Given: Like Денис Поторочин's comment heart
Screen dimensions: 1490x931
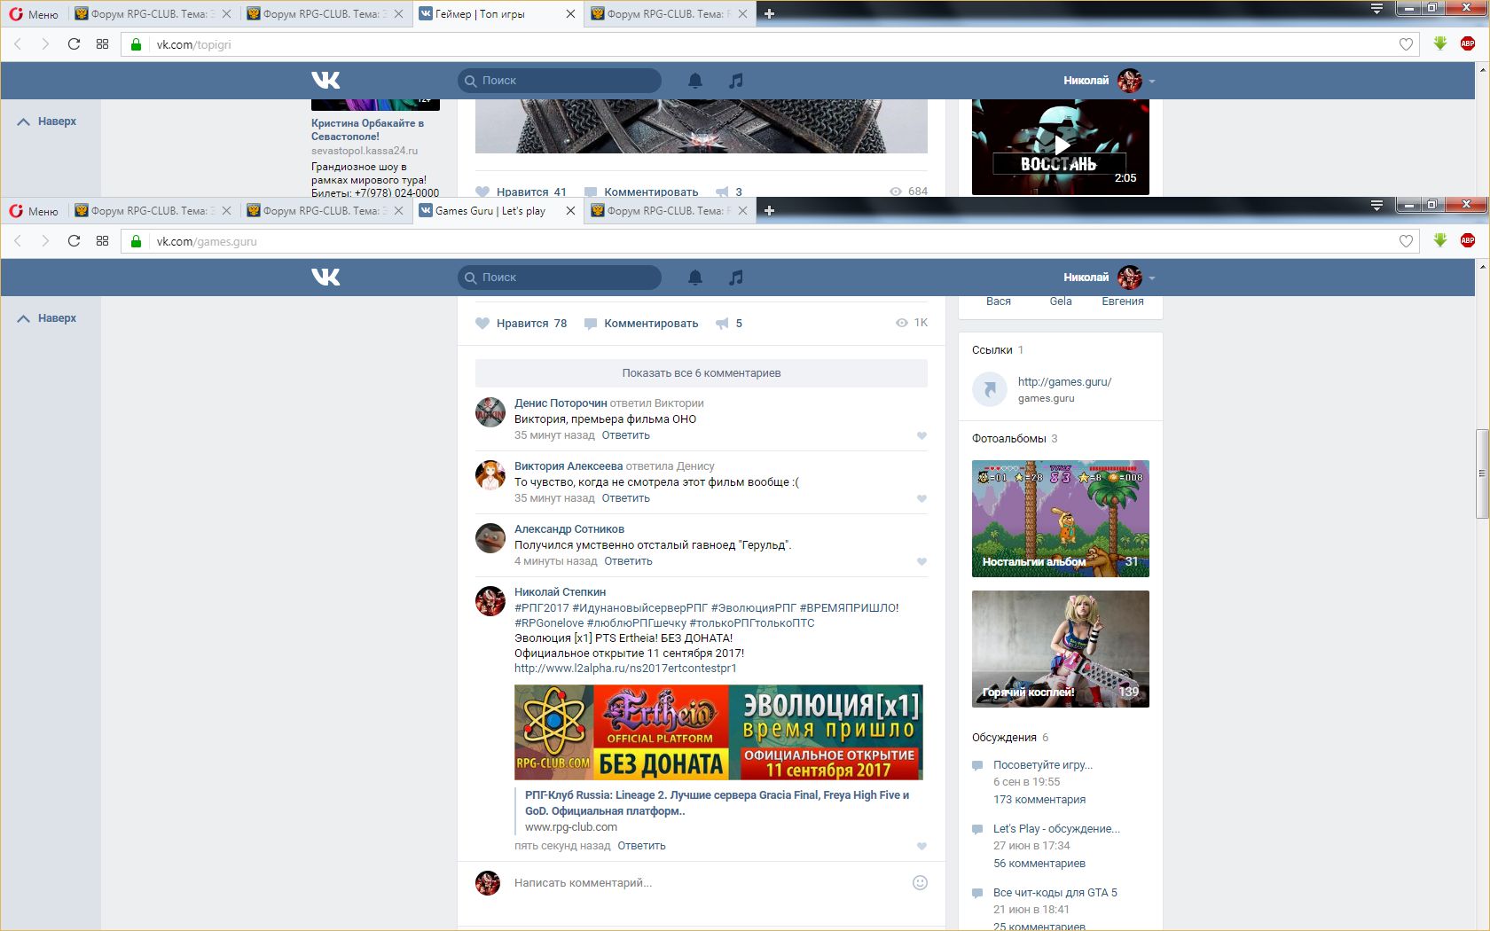Looking at the screenshot, I should pos(921,435).
